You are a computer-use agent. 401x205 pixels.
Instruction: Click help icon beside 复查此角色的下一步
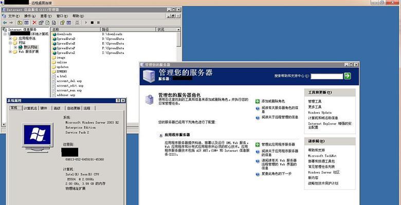click(258, 174)
